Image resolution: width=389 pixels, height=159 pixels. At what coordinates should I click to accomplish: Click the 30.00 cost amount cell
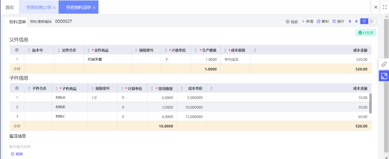coord(289,107)
